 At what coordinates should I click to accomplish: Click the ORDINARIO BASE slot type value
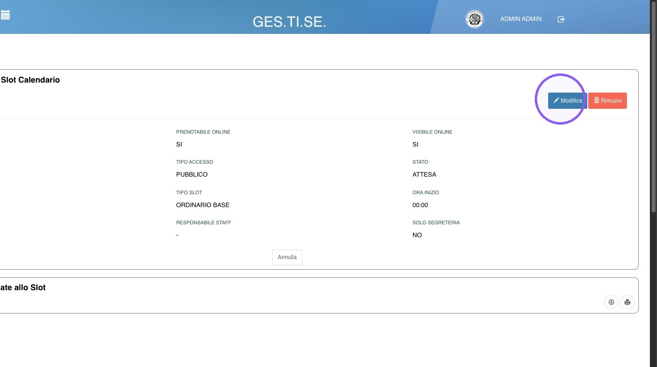coord(203,205)
